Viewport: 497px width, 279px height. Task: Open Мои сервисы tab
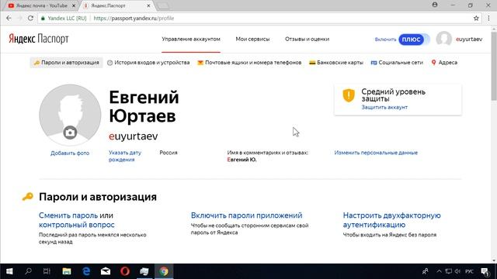[x=252, y=40]
